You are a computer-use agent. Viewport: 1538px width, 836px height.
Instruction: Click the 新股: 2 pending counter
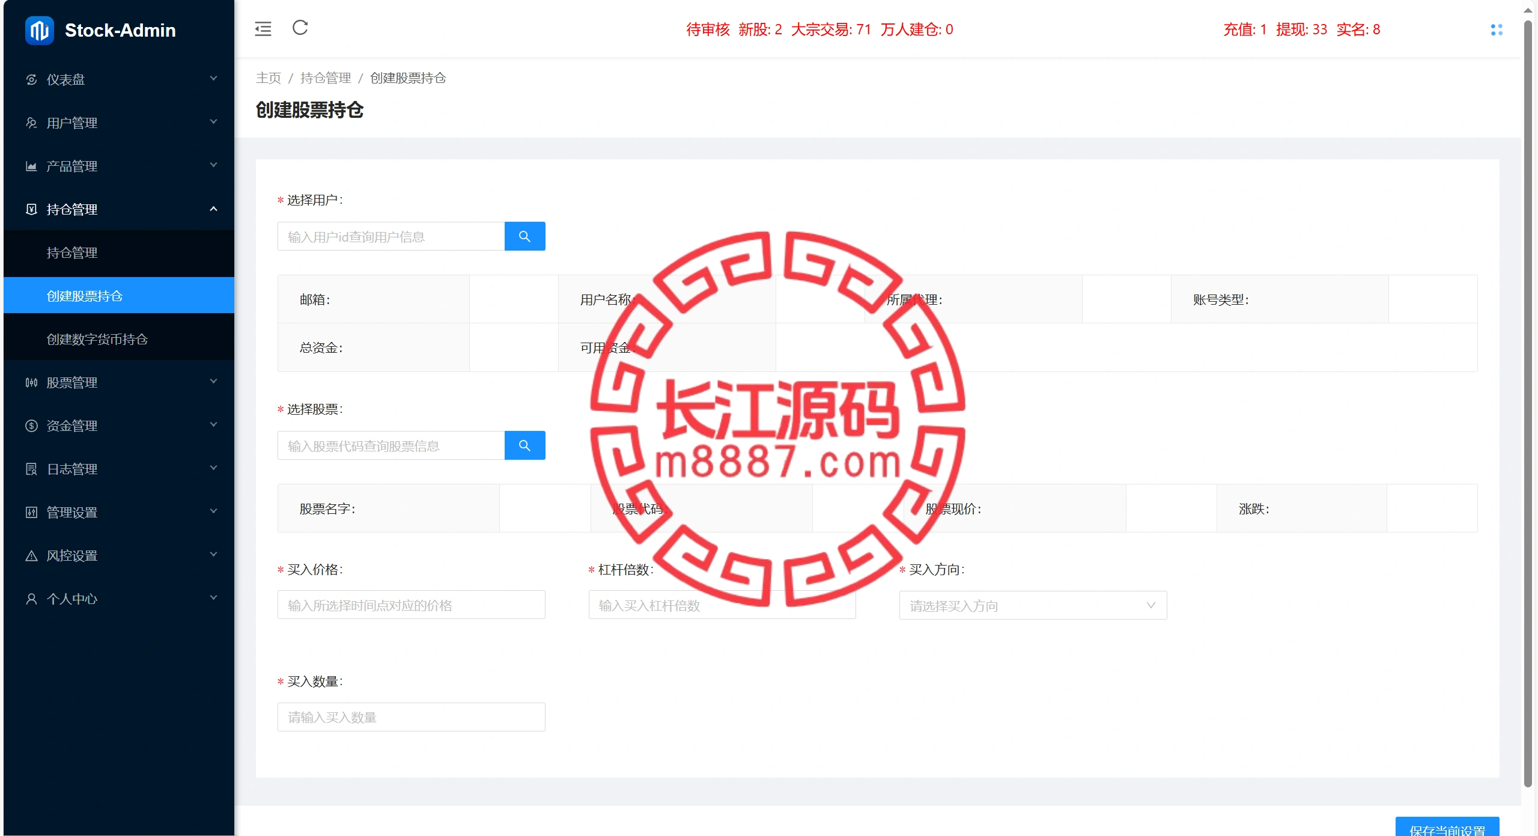[x=761, y=29]
